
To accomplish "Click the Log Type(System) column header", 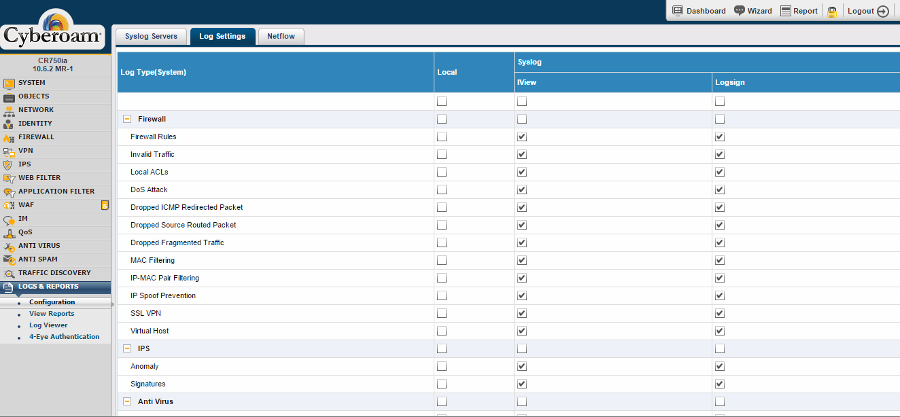I will pyautogui.click(x=275, y=72).
